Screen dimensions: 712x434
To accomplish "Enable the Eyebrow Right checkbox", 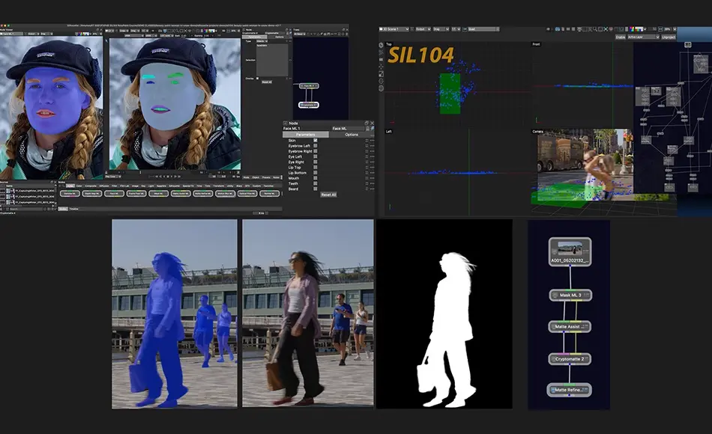I will pos(315,151).
